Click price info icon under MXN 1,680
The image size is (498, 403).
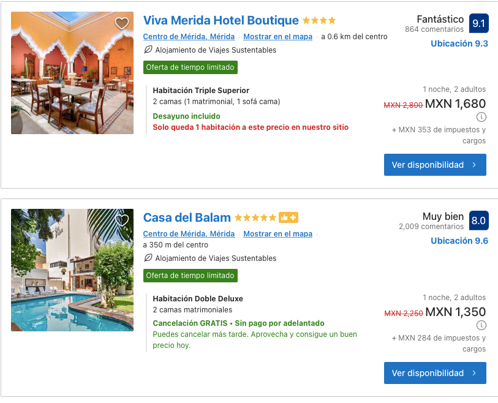[x=481, y=117]
